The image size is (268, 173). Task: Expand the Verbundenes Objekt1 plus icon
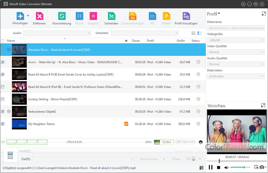[9, 111]
